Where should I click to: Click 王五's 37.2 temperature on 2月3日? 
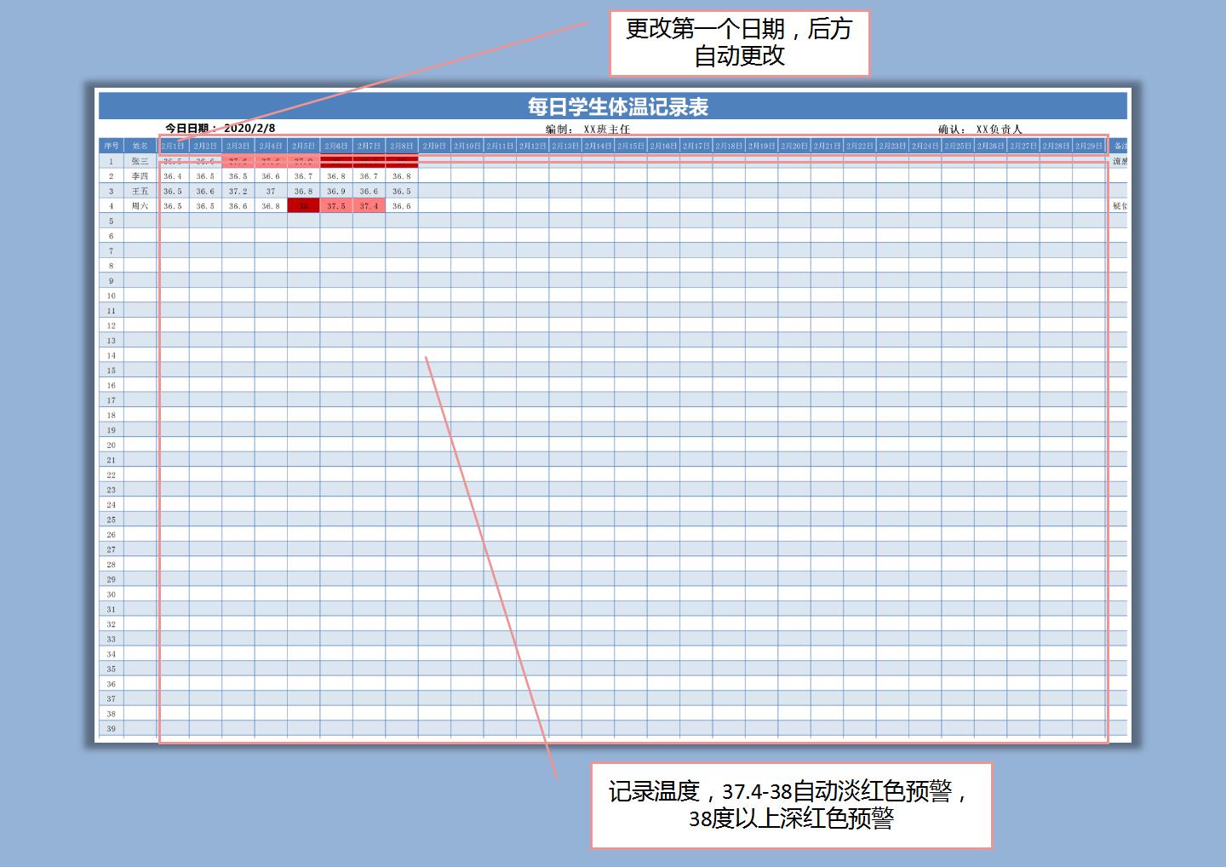(x=238, y=192)
